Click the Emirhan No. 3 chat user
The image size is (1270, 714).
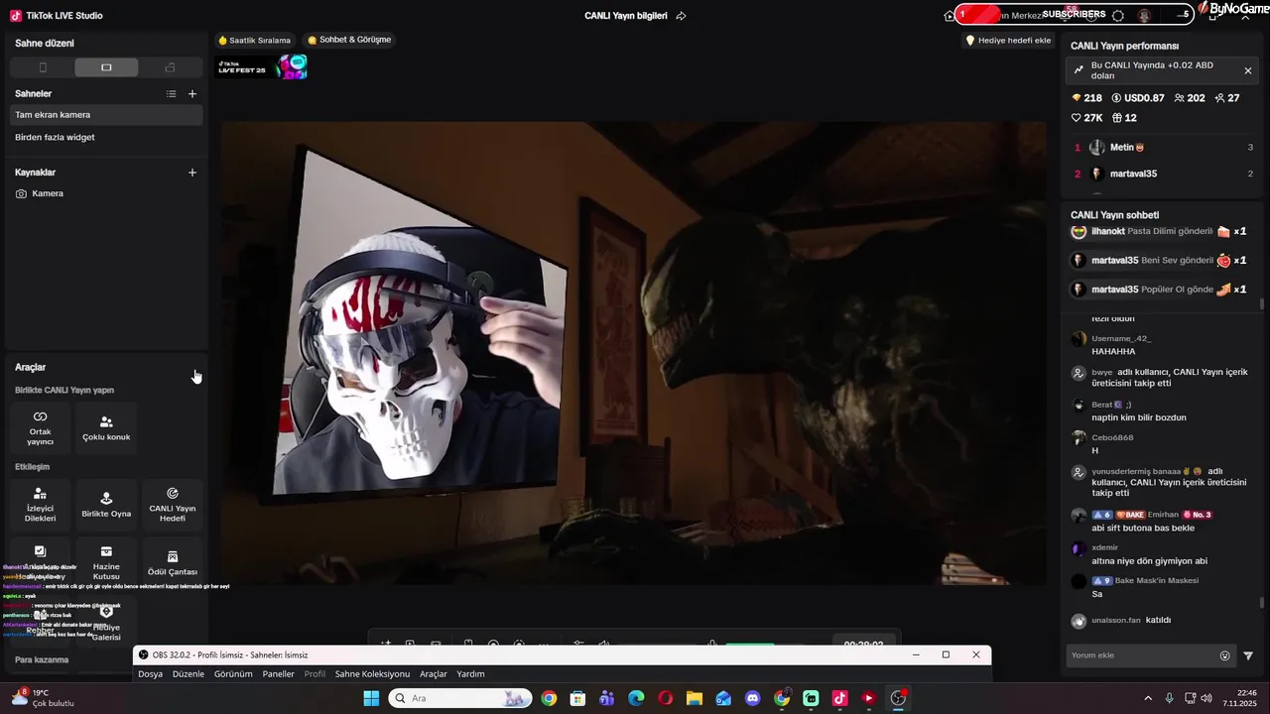pos(1151,515)
